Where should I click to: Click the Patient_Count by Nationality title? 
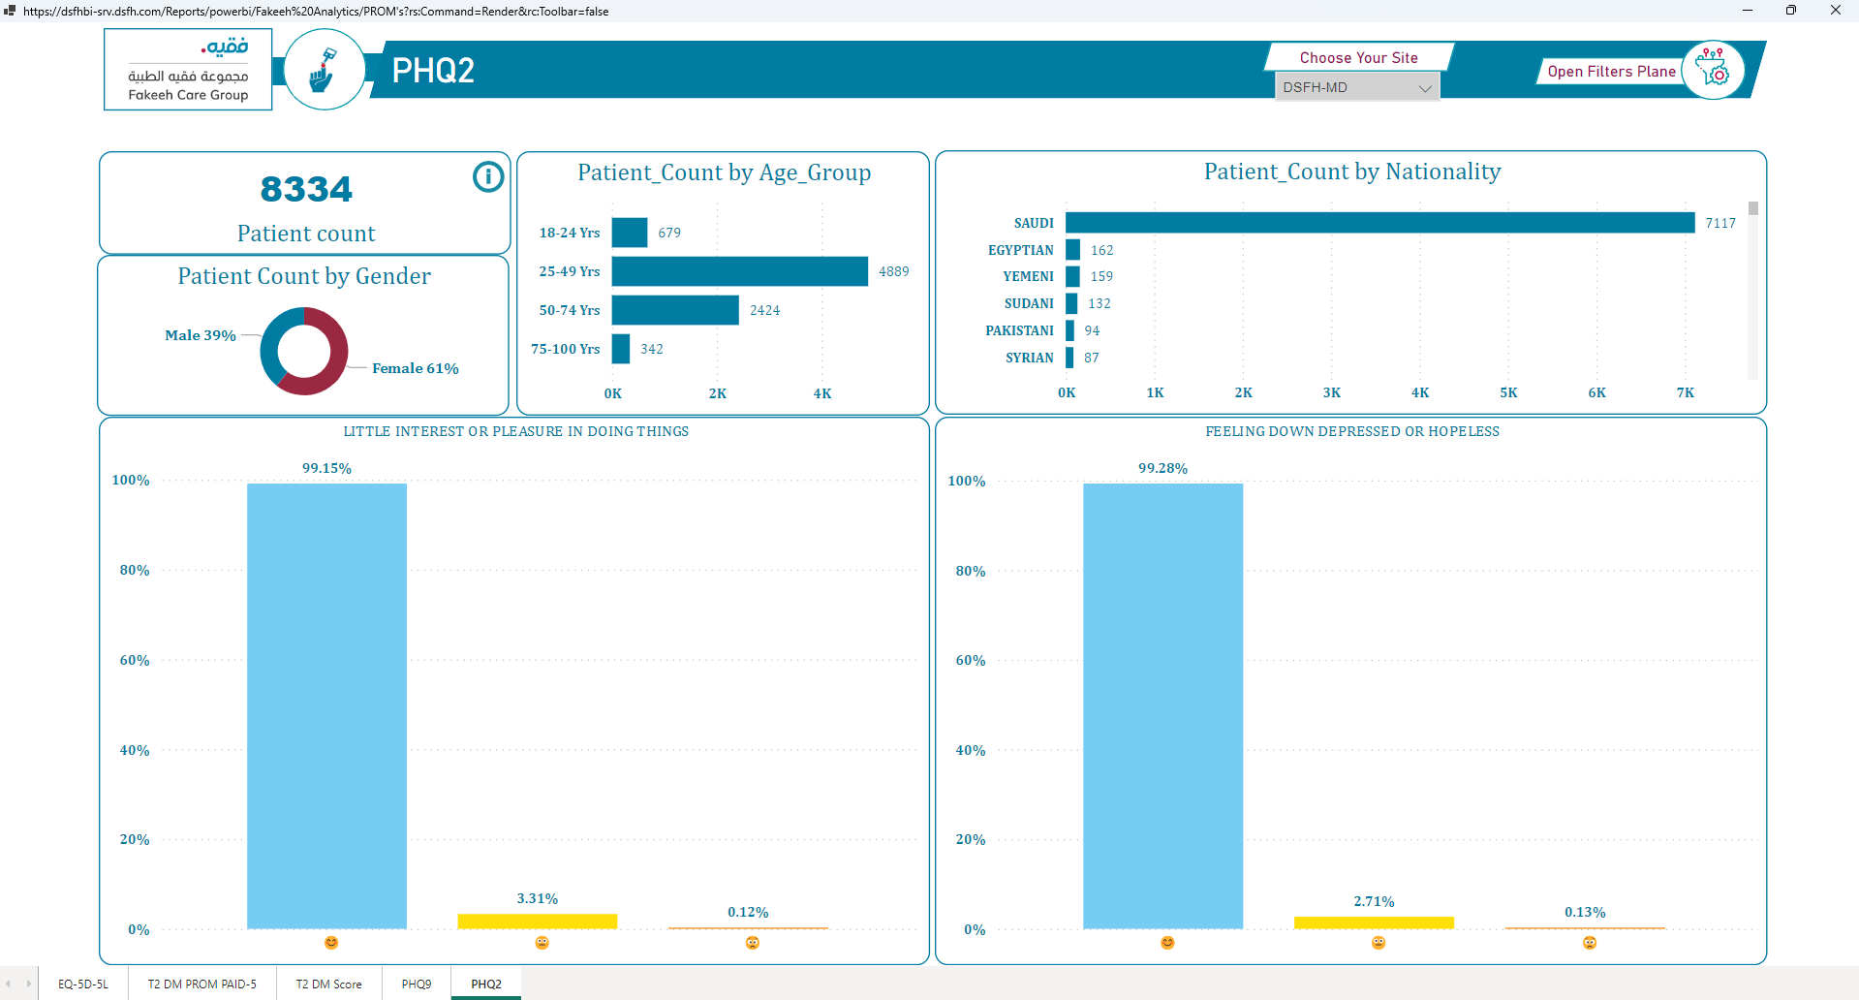click(1352, 172)
